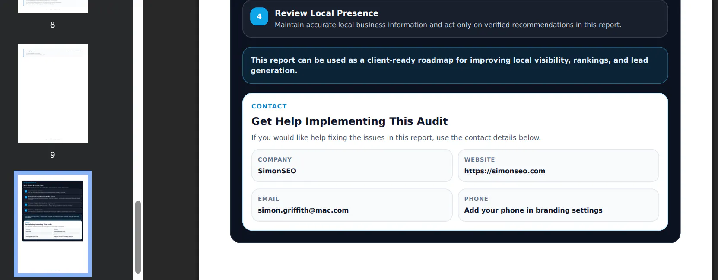Click the page number 8 label
718x280 pixels.
click(x=53, y=25)
